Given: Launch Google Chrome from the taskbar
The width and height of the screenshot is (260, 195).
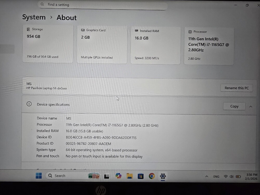Looking at the screenshot, I should coord(152,176).
